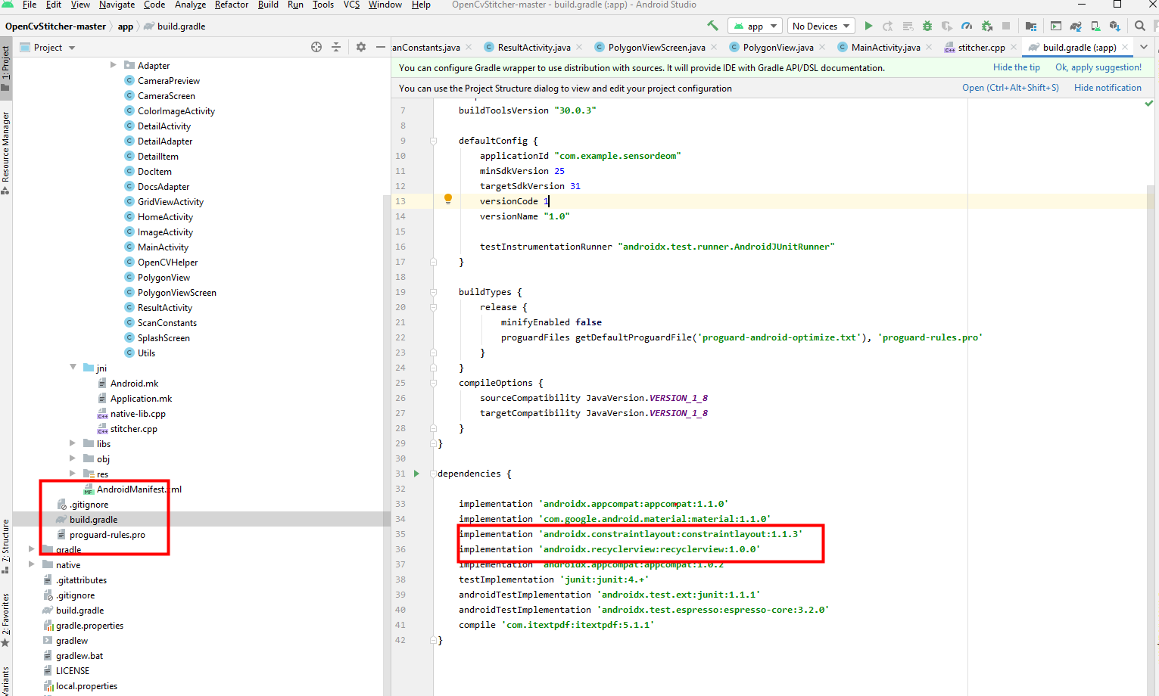Hide the Project panel with minus icon

[381, 47]
